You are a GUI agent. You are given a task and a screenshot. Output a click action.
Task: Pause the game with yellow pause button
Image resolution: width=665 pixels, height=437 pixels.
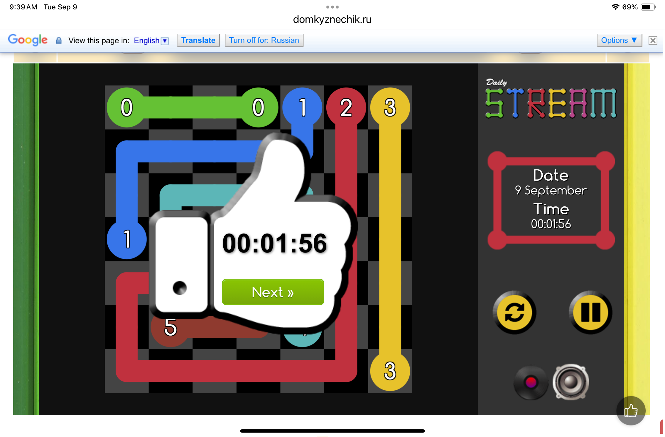tap(590, 312)
